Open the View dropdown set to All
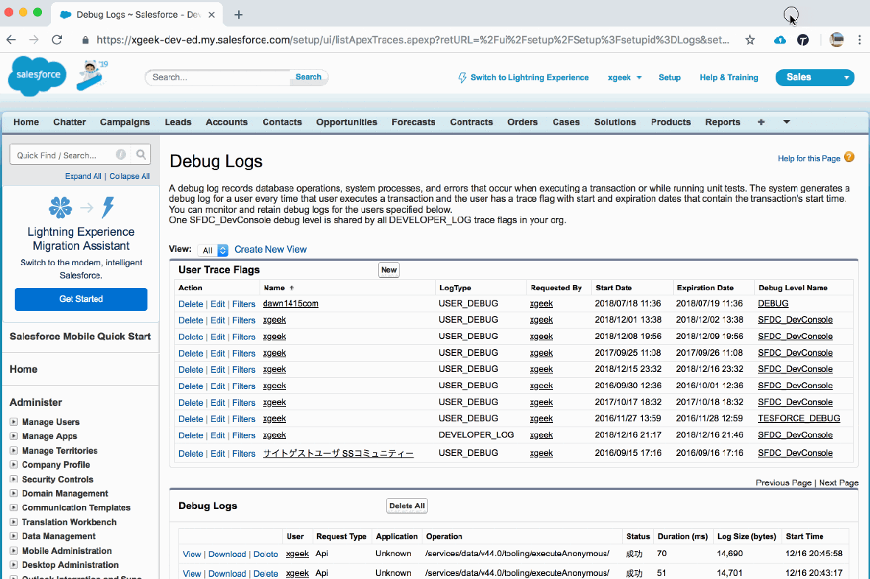The height and width of the screenshot is (579, 870). [213, 249]
